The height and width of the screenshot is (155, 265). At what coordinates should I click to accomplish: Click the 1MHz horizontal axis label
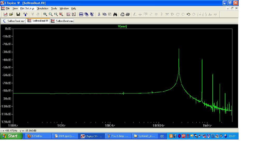point(207,126)
